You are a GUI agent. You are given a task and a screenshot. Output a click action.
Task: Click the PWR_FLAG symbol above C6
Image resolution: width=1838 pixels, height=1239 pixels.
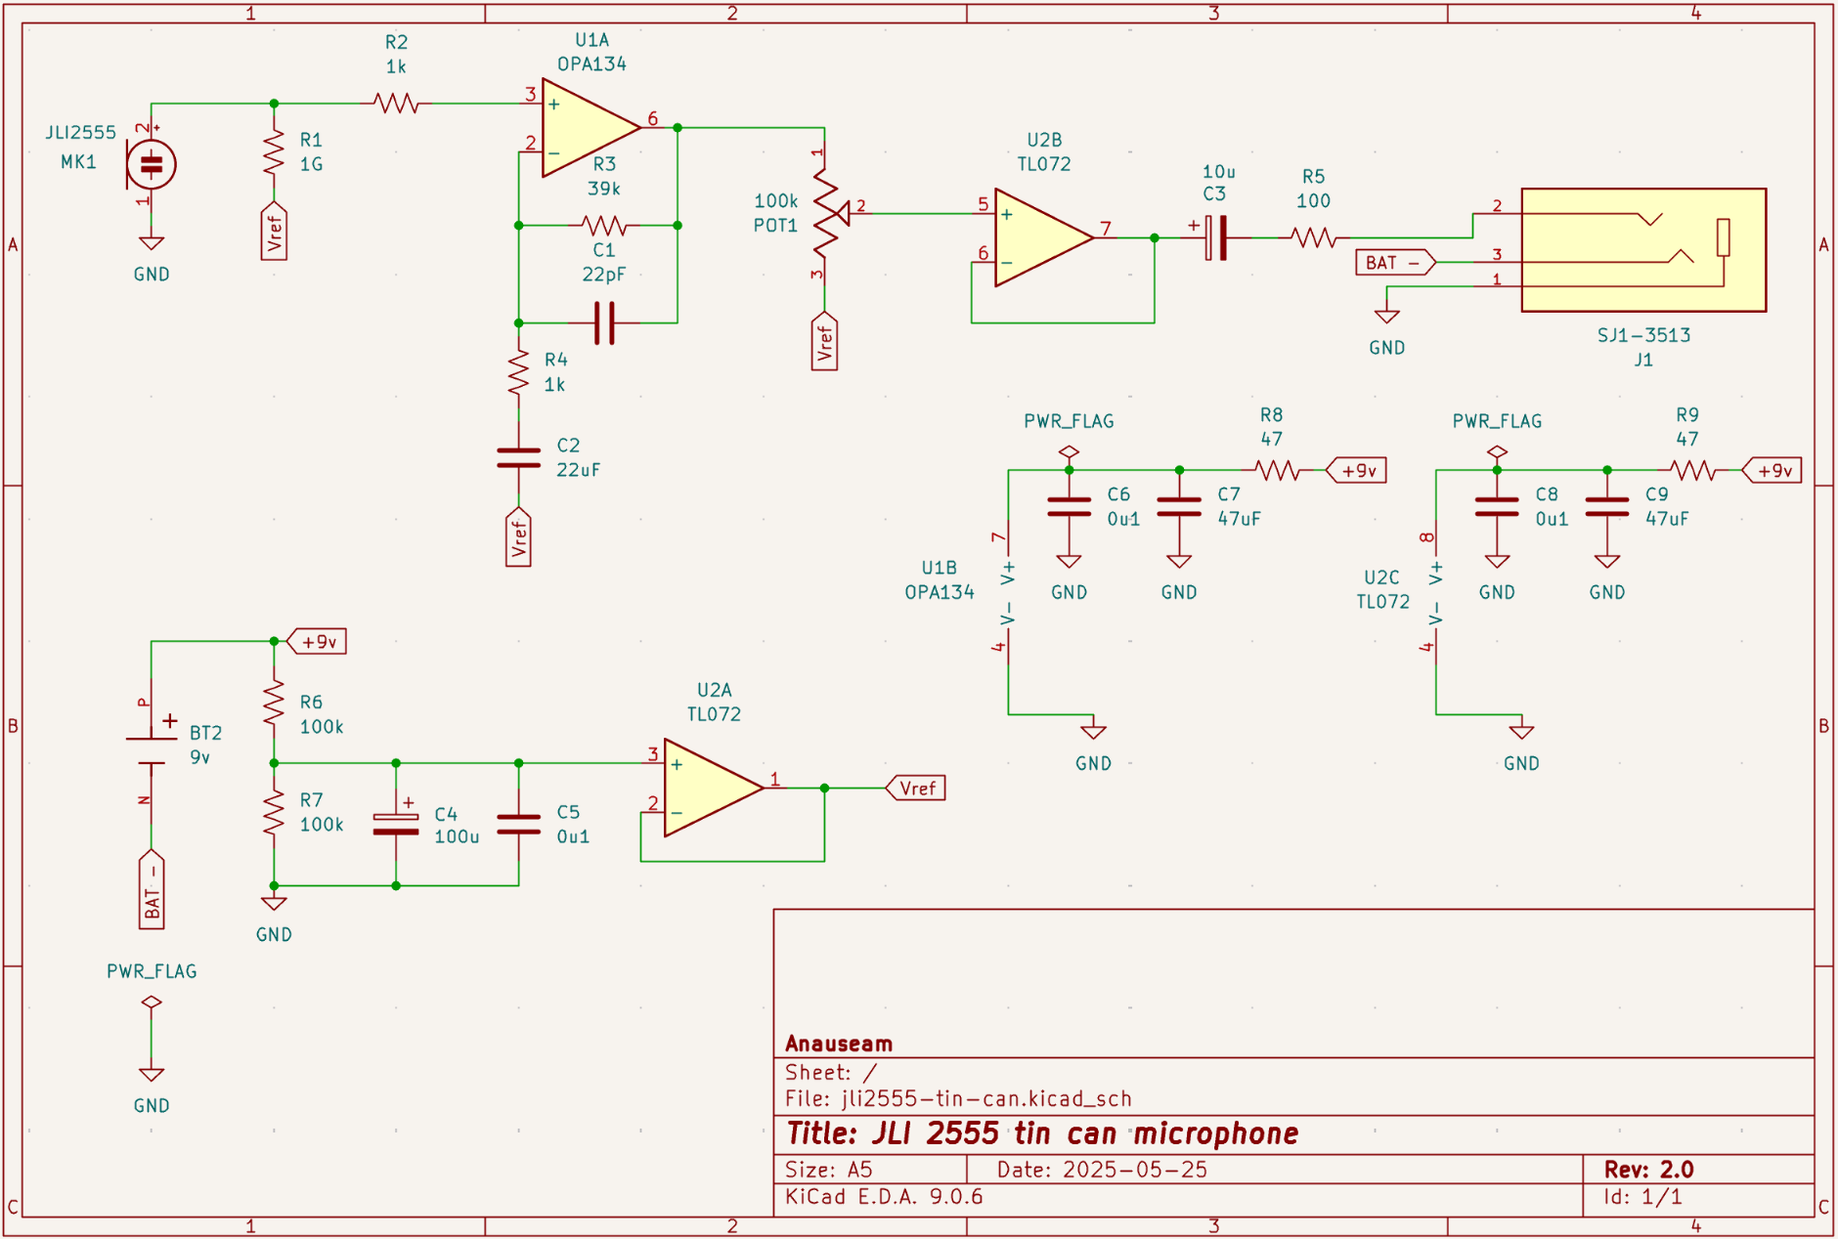tap(1069, 452)
